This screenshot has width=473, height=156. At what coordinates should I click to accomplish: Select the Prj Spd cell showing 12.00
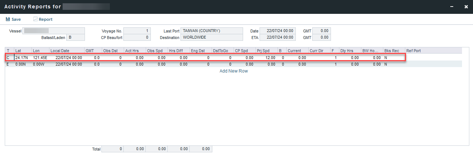point(267,58)
